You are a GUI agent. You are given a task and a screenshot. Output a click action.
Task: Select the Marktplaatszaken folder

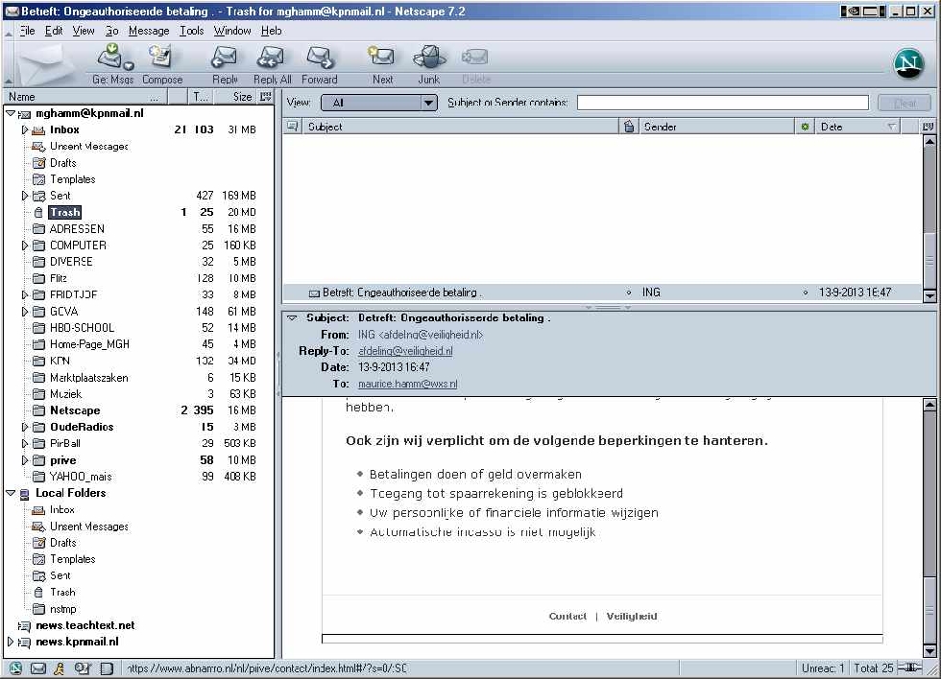coord(88,378)
